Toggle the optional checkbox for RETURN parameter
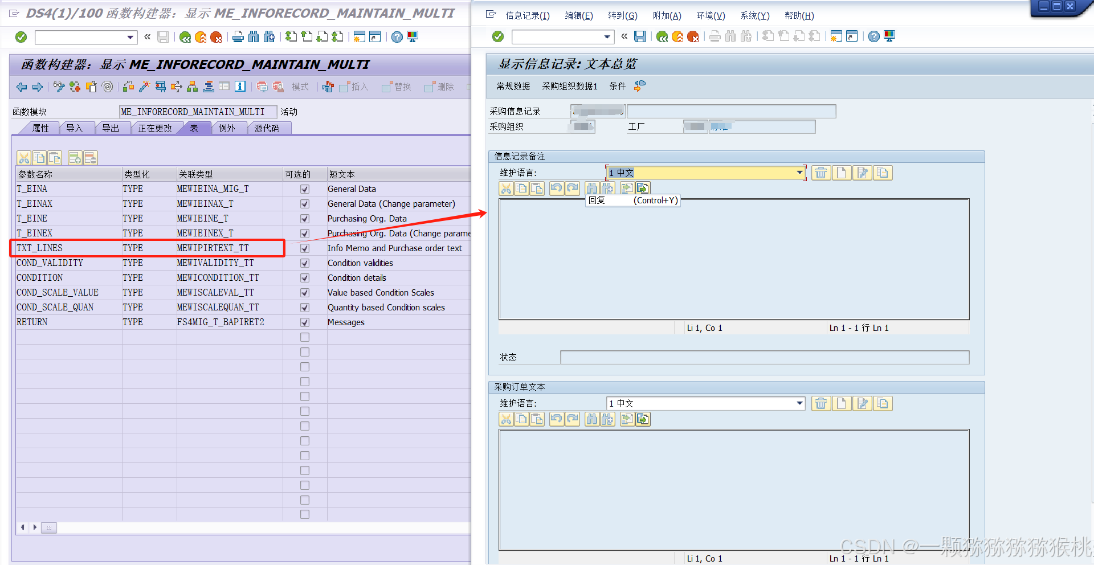Image resolution: width=1094 pixels, height=565 pixels. coord(304,322)
